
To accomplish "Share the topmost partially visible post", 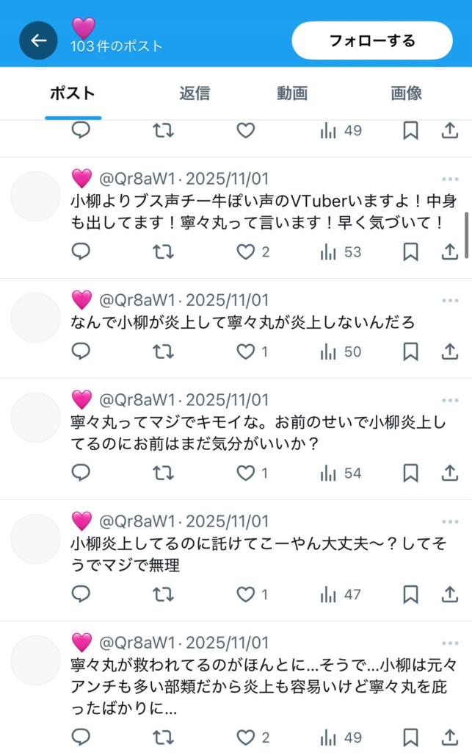I will point(449,131).
